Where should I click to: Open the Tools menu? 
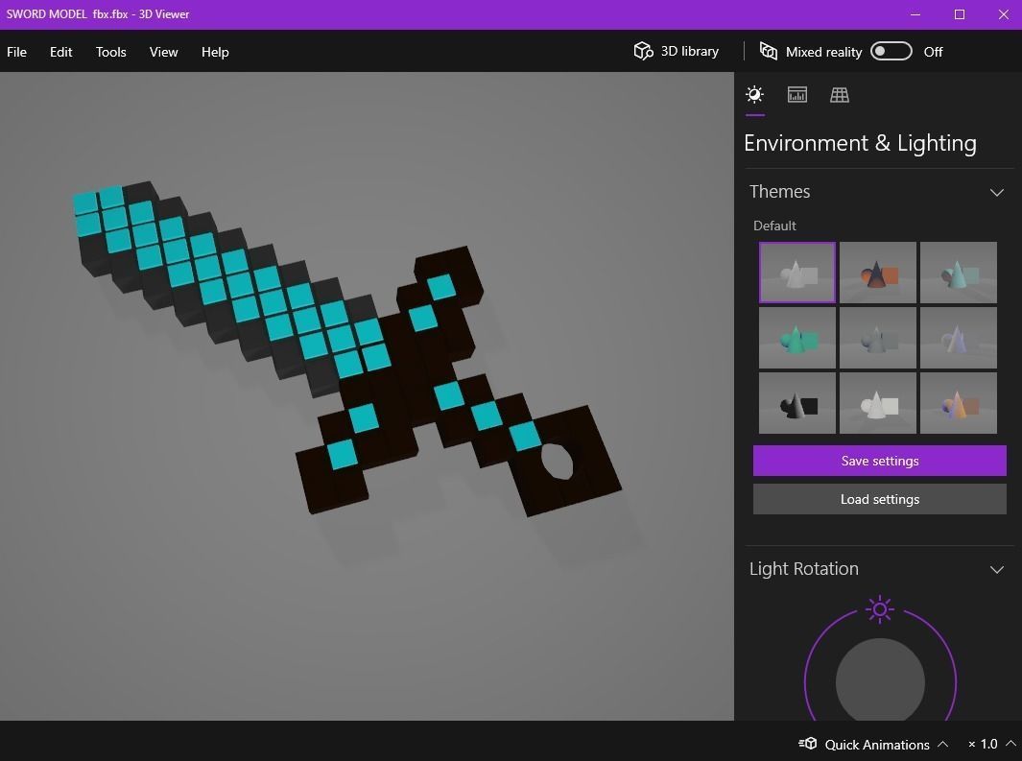[110, 52]
